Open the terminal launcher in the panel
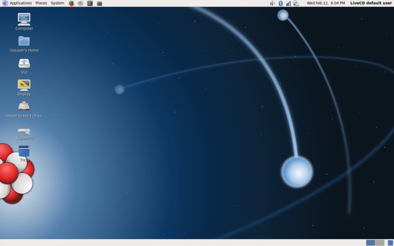Viewport: 394px width, 246px height. [x=90, y=3]
